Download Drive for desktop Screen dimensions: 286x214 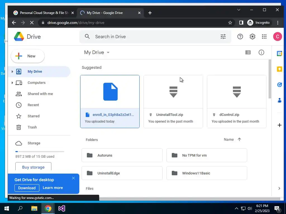pos(27,188)
